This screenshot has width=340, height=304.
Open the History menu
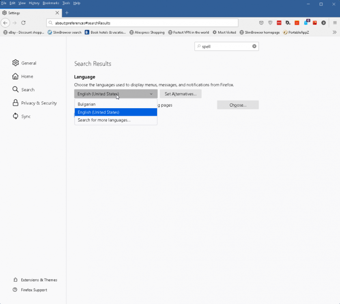[34, 3]
